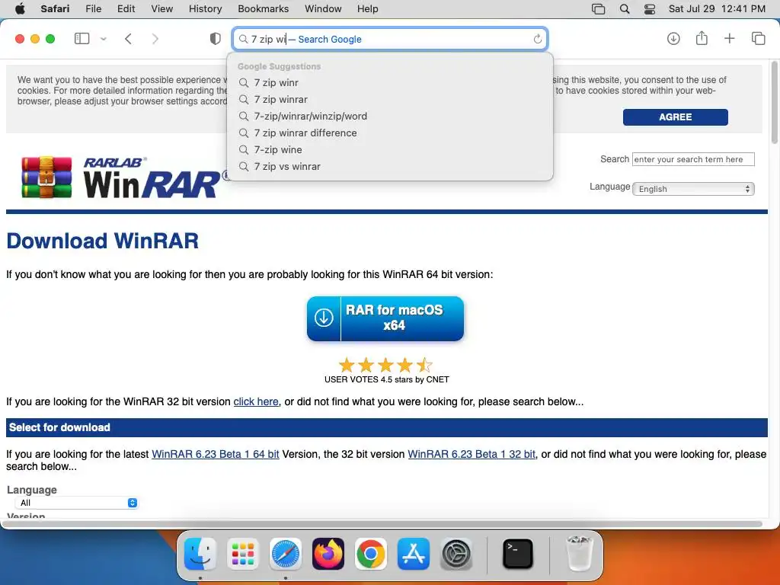780x585 pixels.
Task: Open App Store from the Dock
Action: point(414,554)
